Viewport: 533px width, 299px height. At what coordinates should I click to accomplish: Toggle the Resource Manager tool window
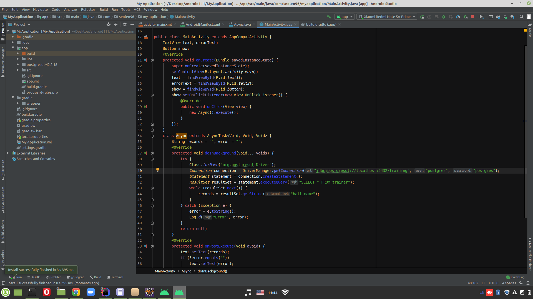click(3, 62)
